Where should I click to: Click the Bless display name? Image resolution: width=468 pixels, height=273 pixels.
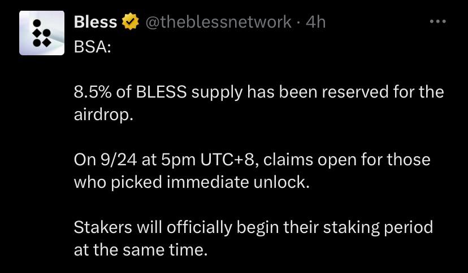96,22
